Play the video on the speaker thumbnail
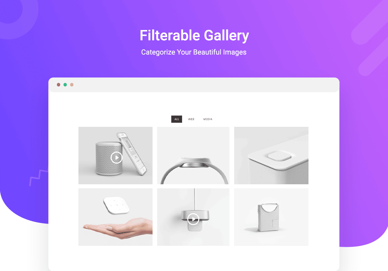Screen dimensions: 388x271 (x=116, y=158)
